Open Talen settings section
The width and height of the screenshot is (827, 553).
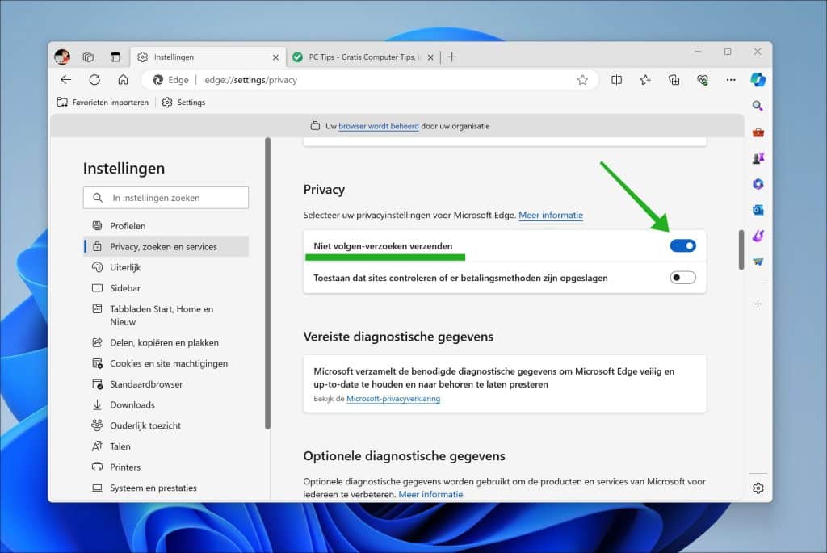tap(166, 446)
